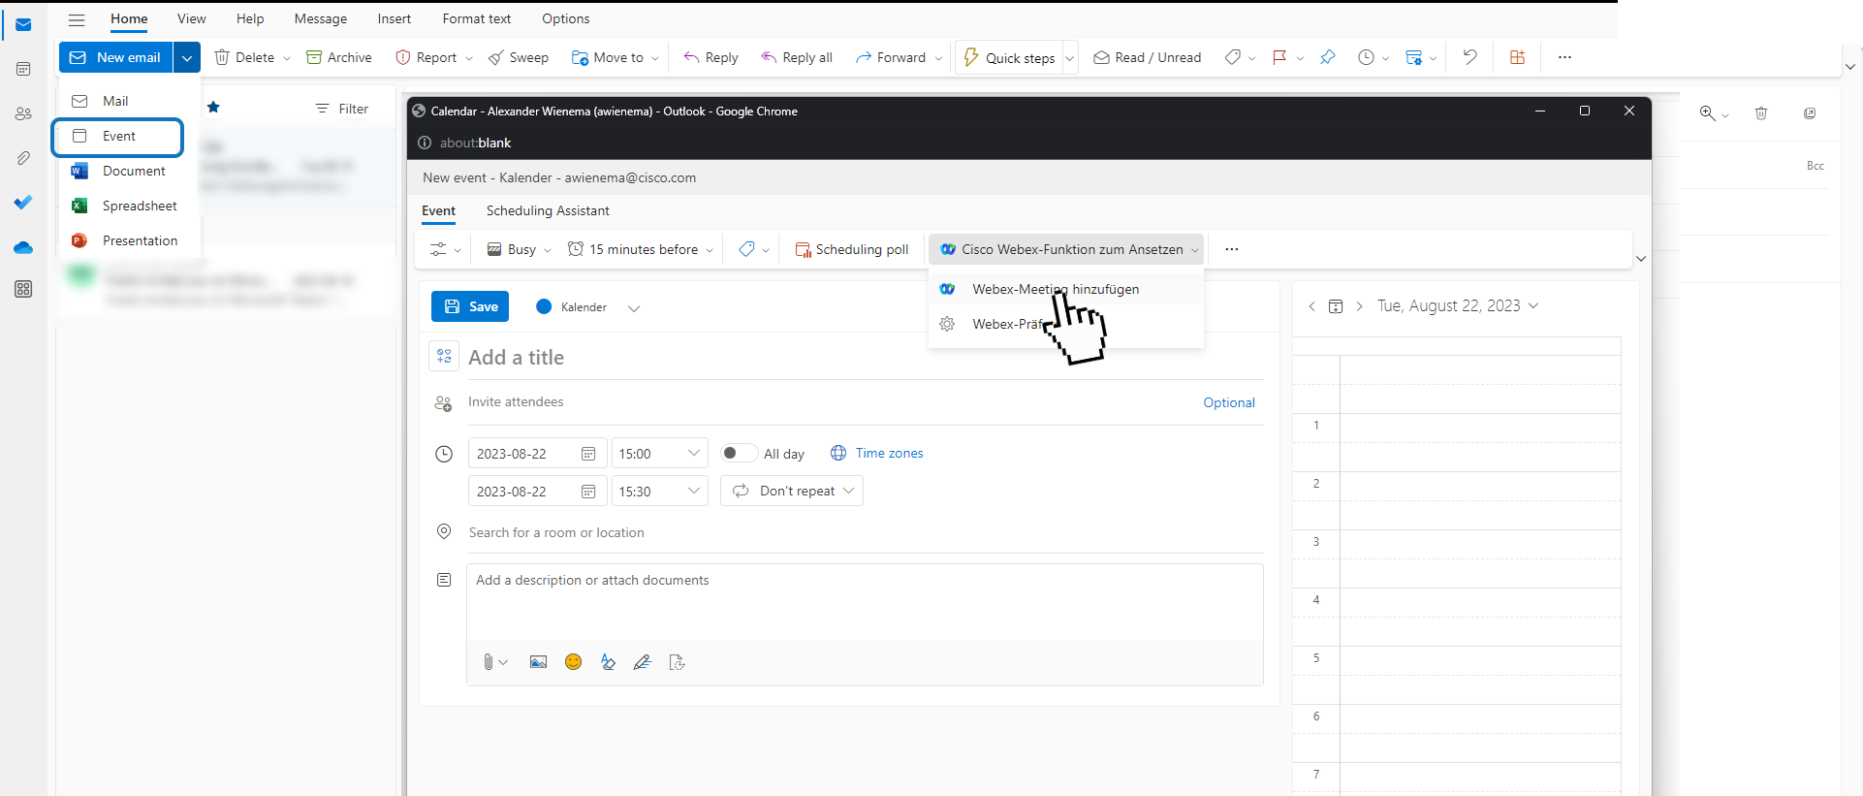Open People in the left sidebar
Image resolution: width=1863 pixels, height=796 pixels.
23,113
